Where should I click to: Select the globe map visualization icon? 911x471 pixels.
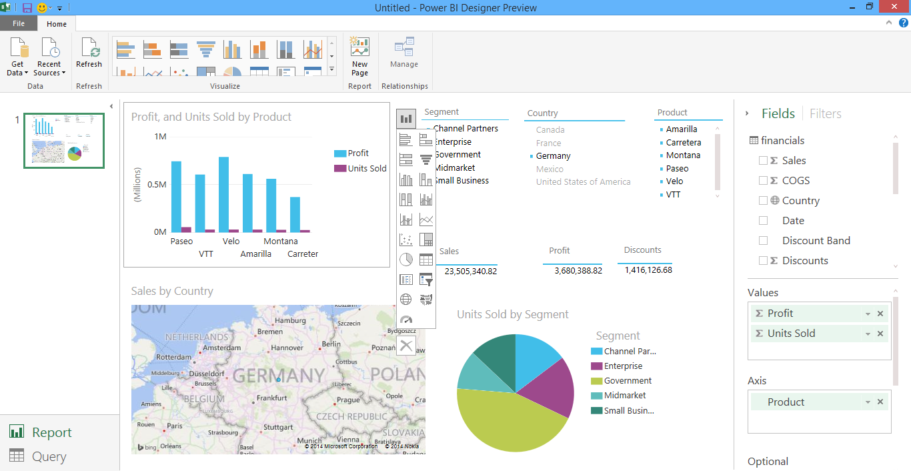(405, 300)
